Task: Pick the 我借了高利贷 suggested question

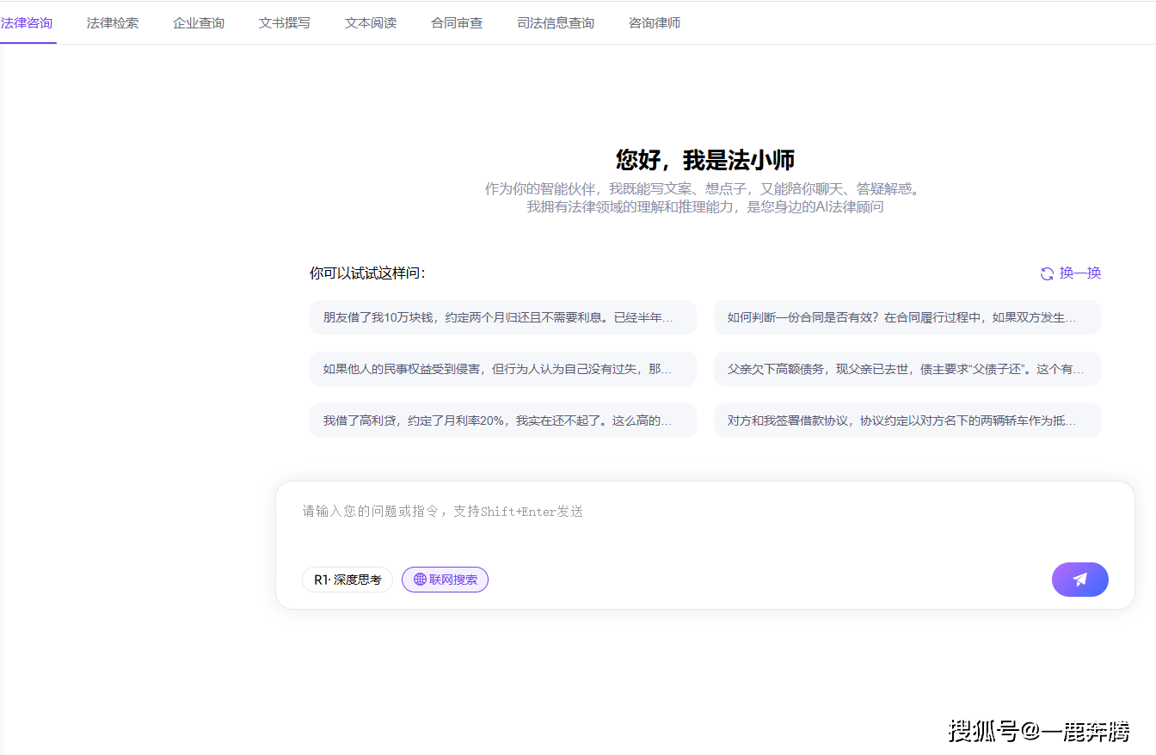Action: click(502, 420)
